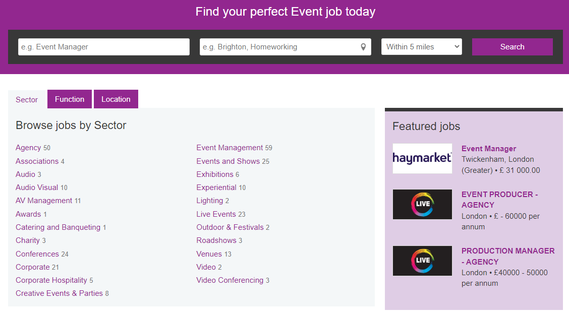View the EVENT PRODUCER - AGENCY job
The height and width of the screenshot is (314, 569).
click(500, 200)
